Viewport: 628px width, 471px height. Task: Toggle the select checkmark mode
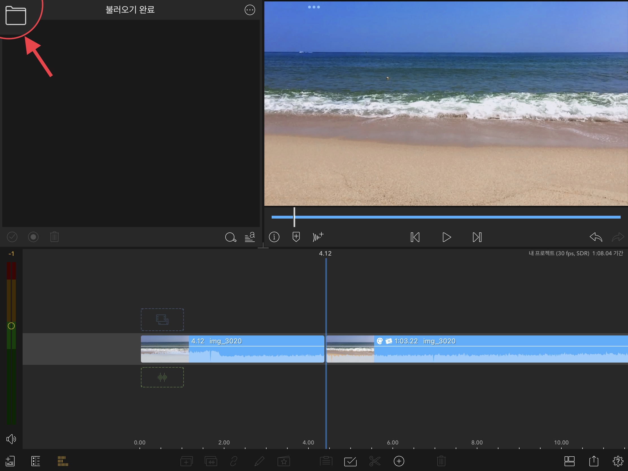click(350, 461)
